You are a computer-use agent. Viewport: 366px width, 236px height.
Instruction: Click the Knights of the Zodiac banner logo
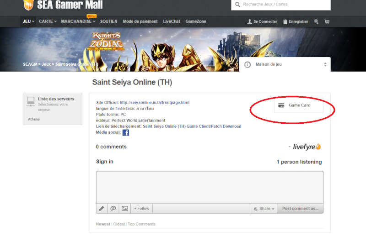pos(107,41)
